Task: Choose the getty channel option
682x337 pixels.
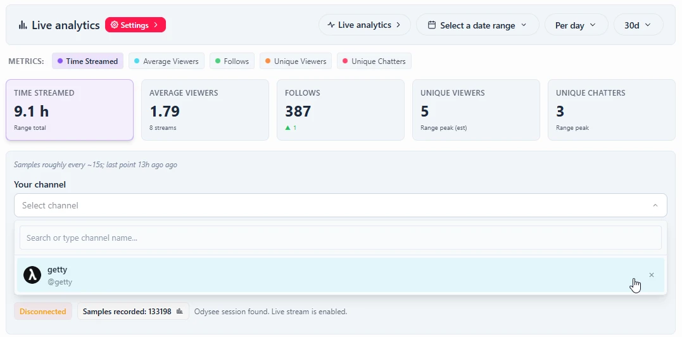Action: 340,276
